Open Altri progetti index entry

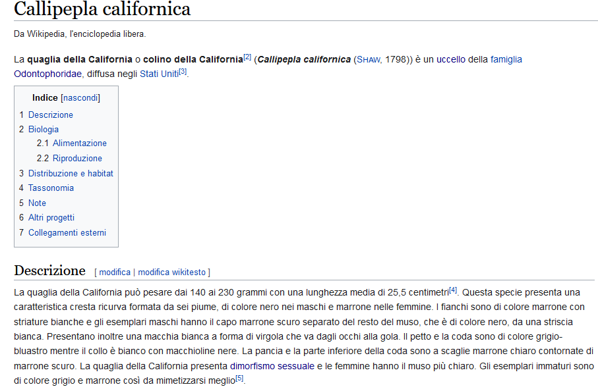(x=51, y=217)
